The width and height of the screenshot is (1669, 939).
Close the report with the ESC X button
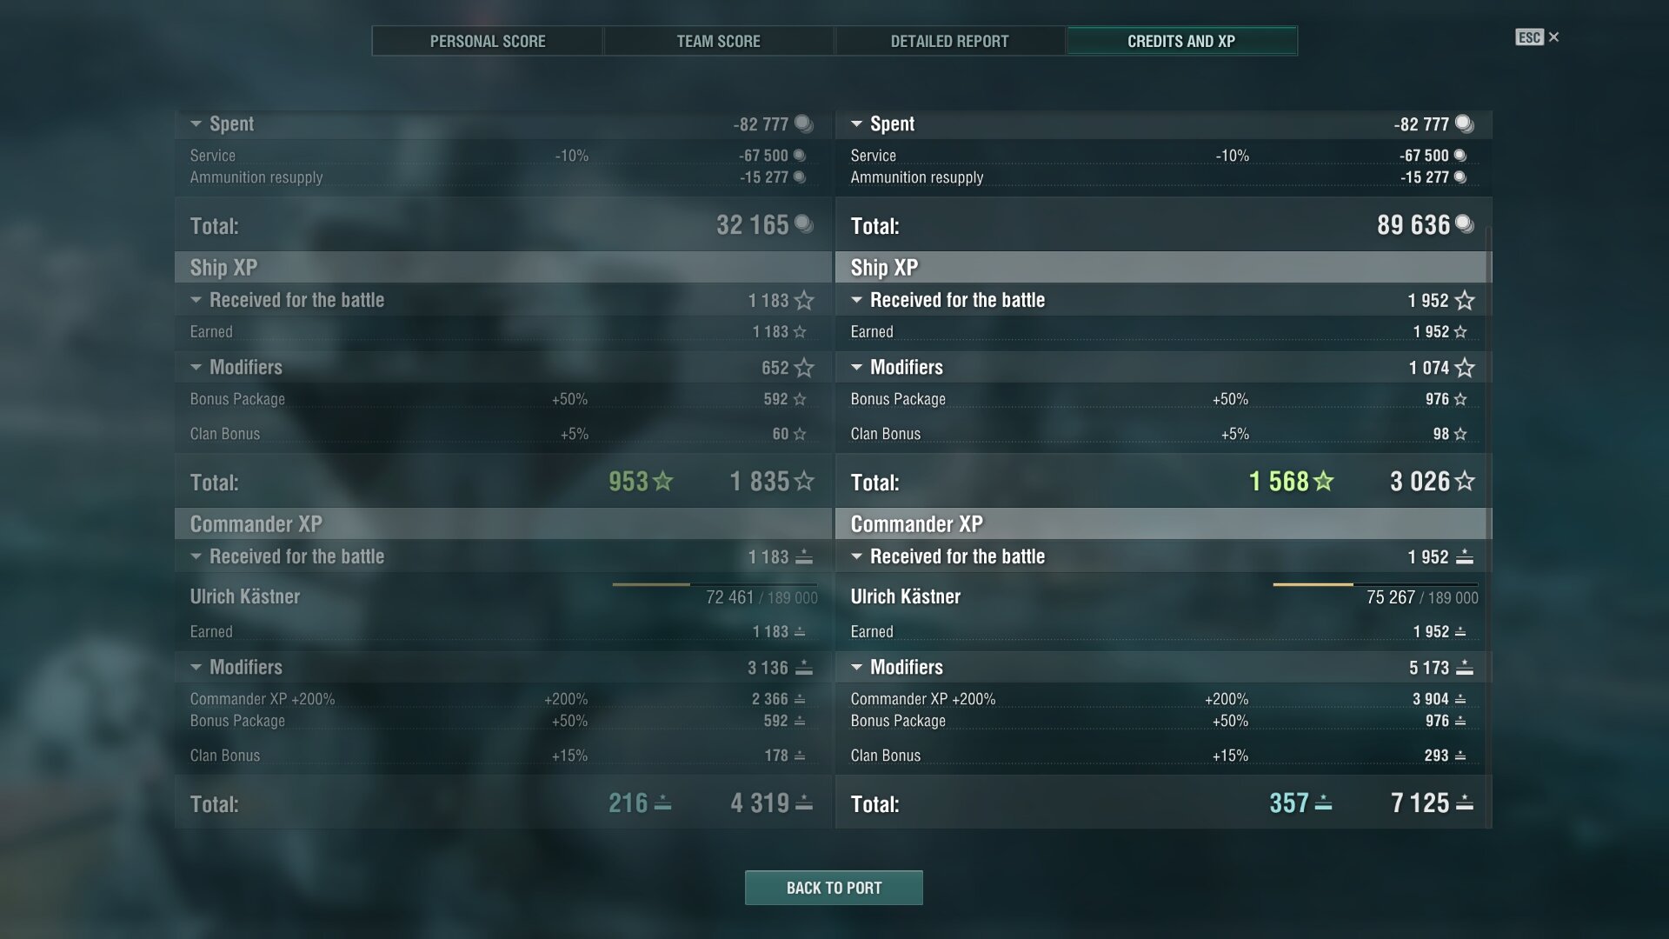tap(1537, 37)
